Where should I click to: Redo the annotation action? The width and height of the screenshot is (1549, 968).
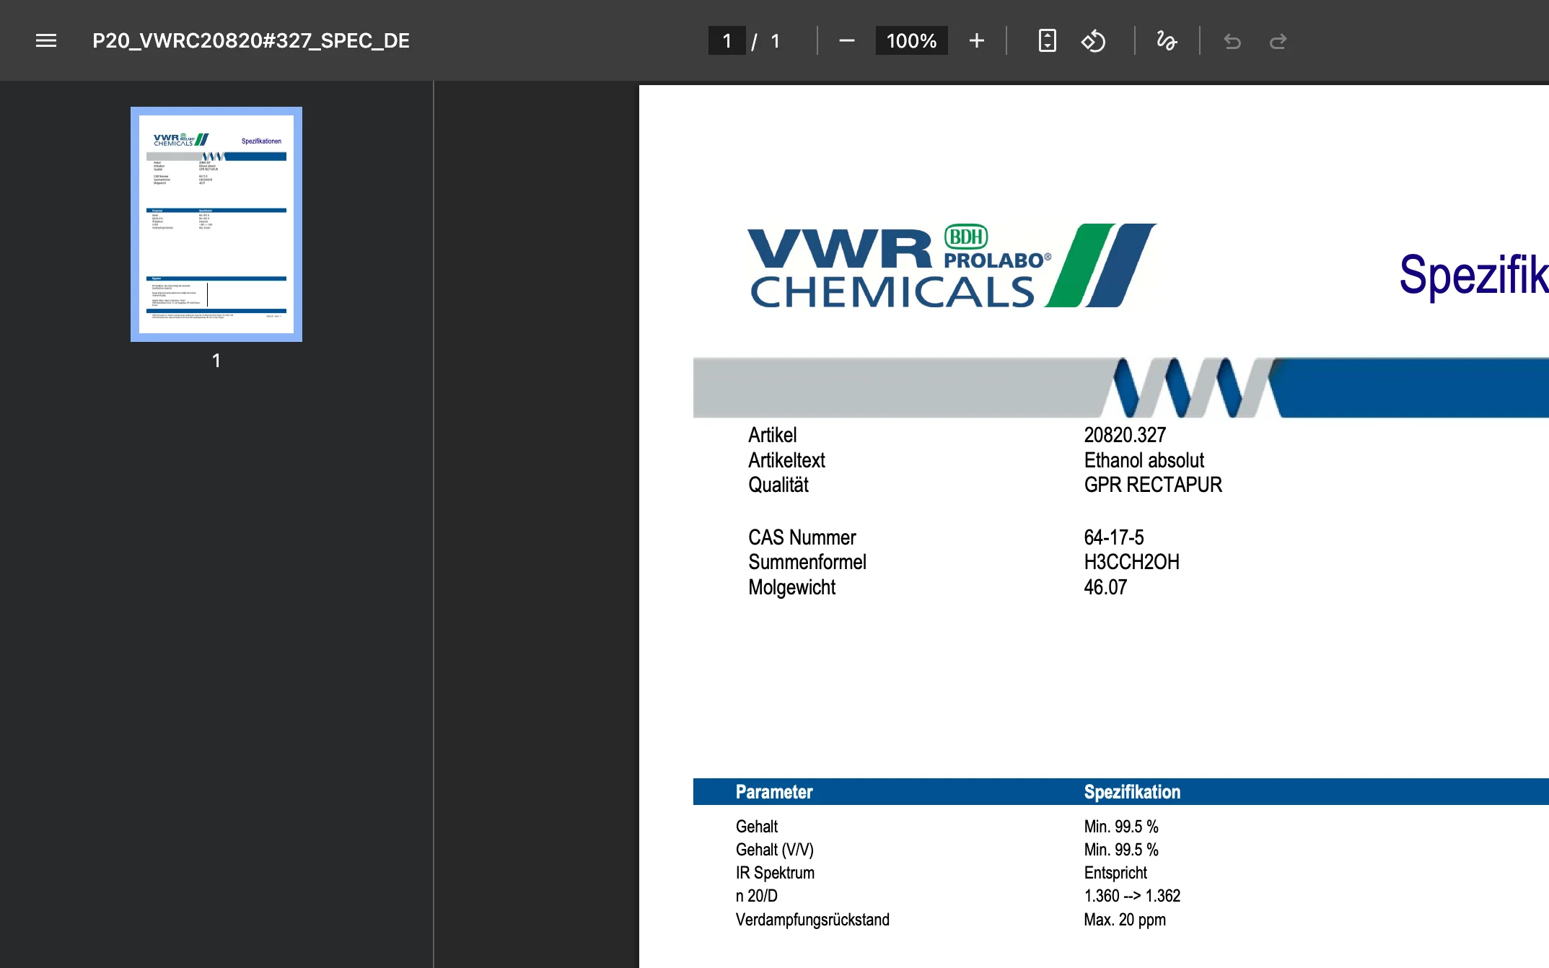(1278, 41)
